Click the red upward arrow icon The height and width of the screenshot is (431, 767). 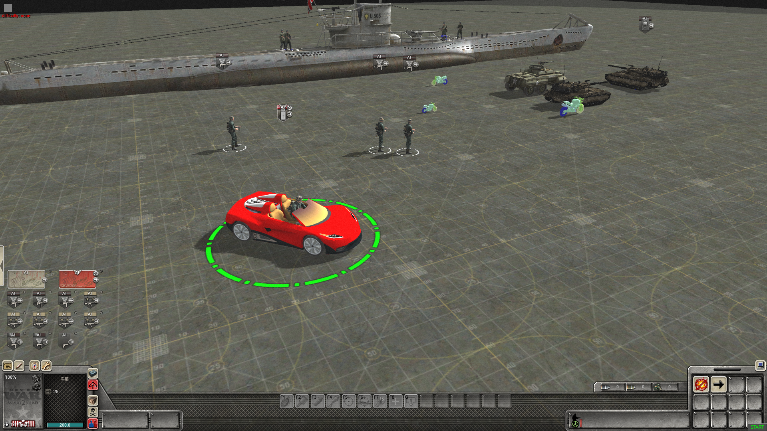93,385
